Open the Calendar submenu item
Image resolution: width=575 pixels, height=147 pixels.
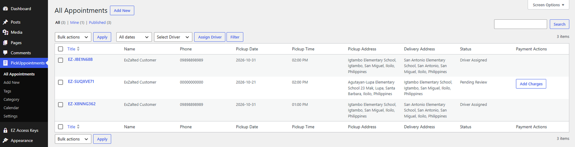(x=11, y=108)
